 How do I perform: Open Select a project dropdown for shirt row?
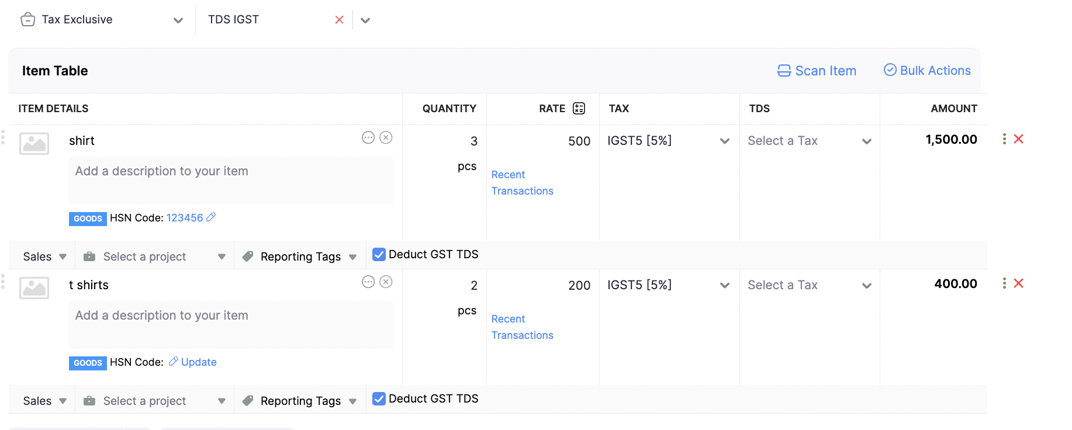click(x=154, y=256)
